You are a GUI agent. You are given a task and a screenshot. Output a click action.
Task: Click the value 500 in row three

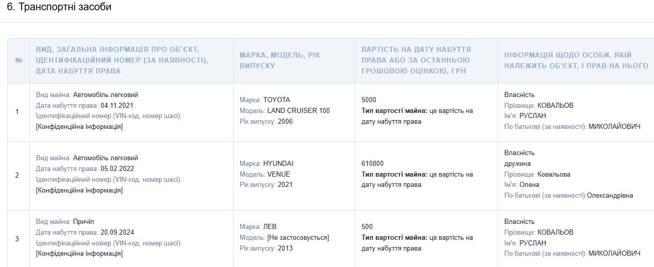coord(367,226)
